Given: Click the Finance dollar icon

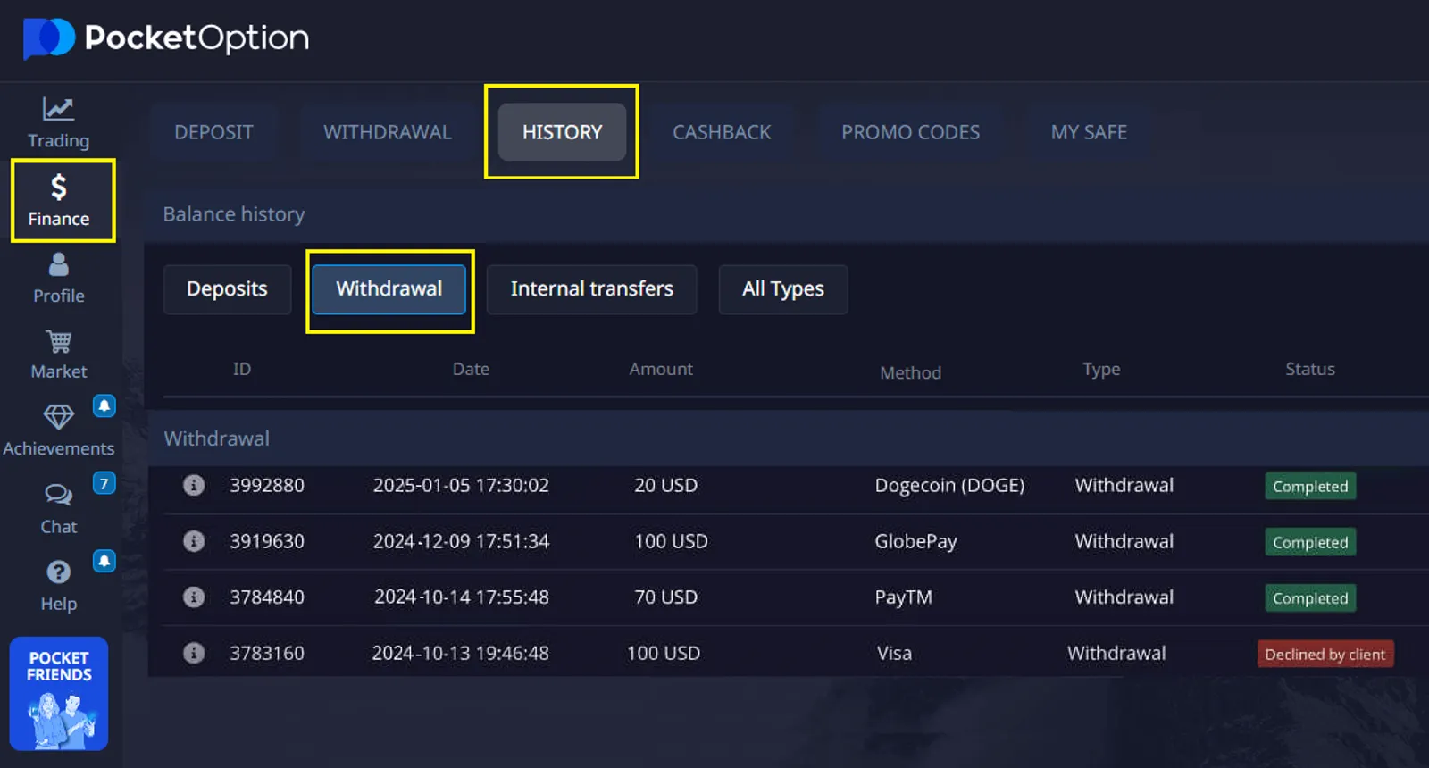Looking at the screenshot, I should (58, 188).
